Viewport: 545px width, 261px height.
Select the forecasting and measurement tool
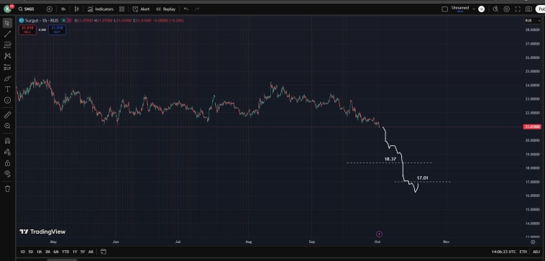[x=7, y=67]
